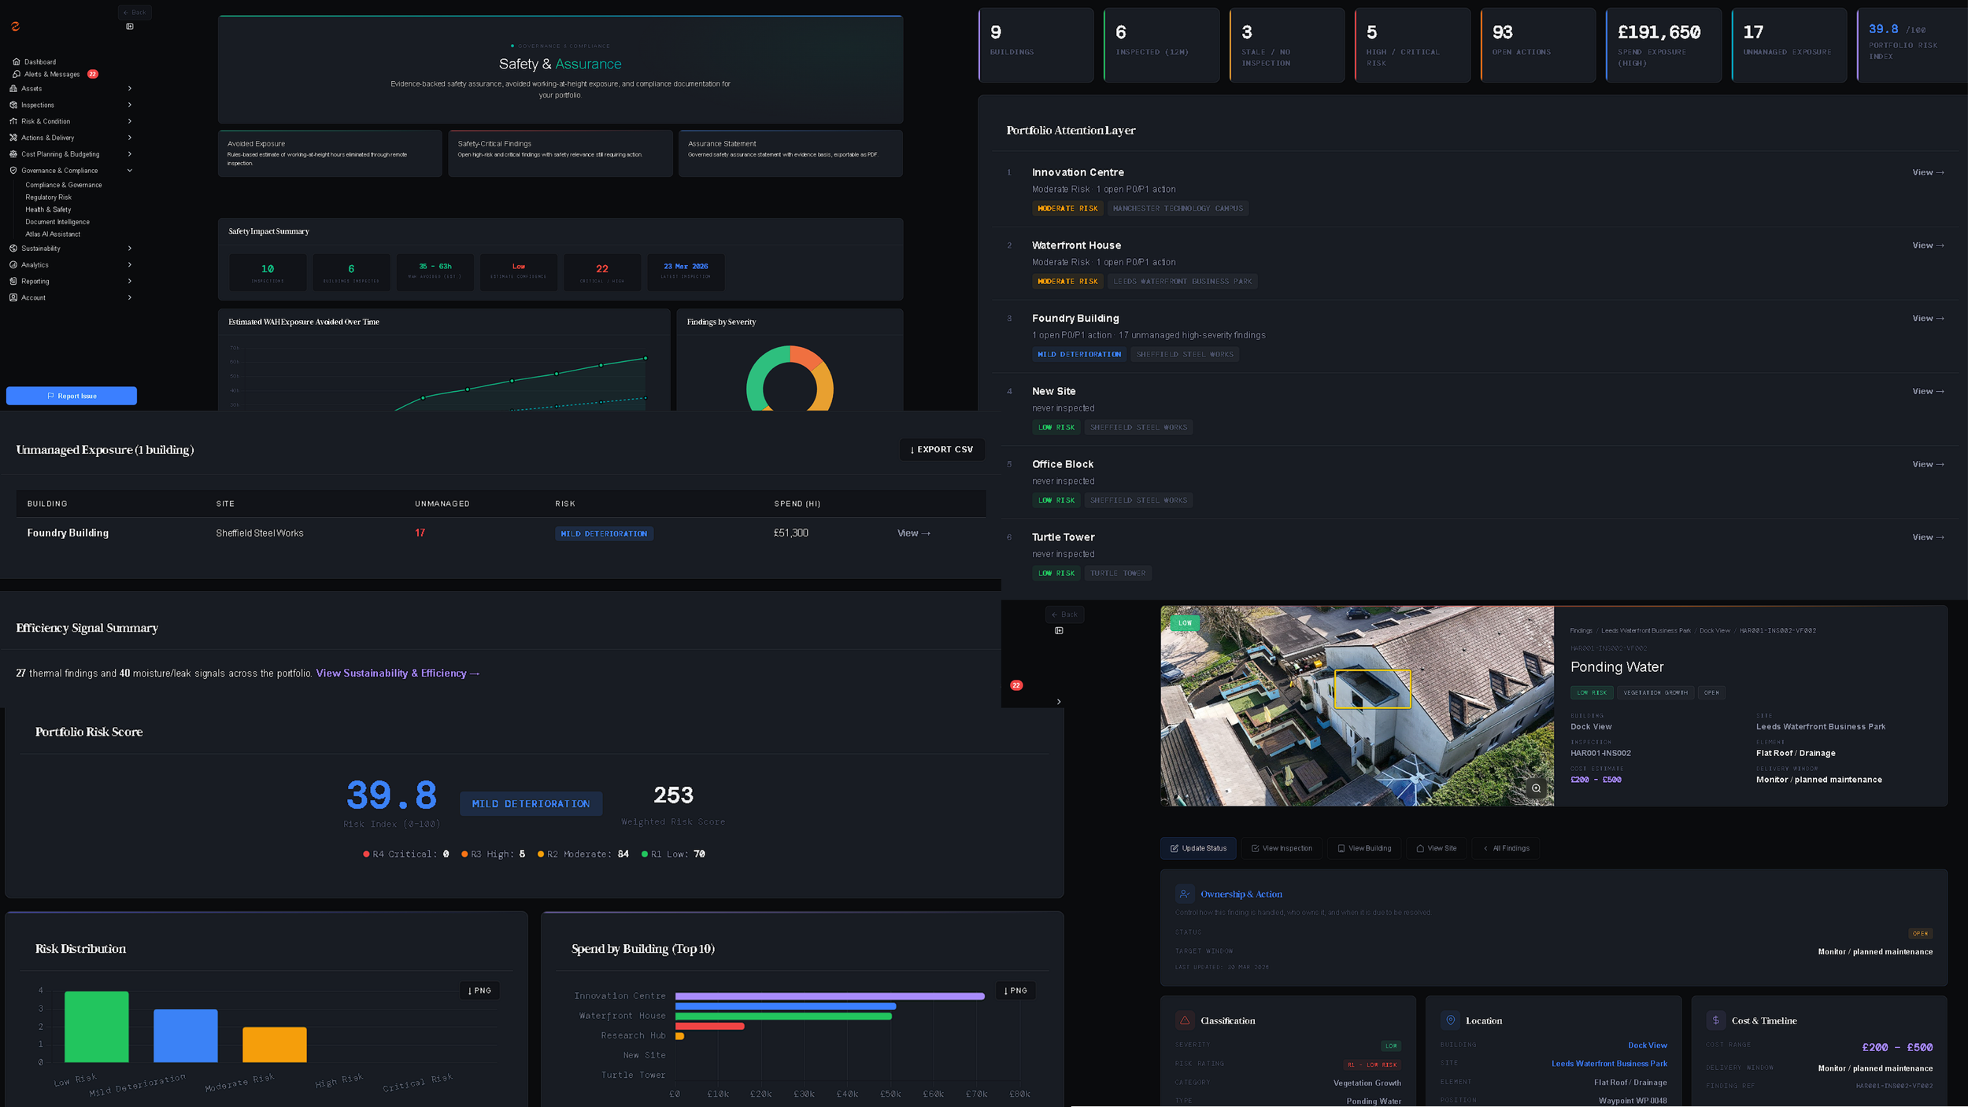Click the orange app logo at top left
The width and height of the screenshot is (1968, 1107).
pos(15,27)
